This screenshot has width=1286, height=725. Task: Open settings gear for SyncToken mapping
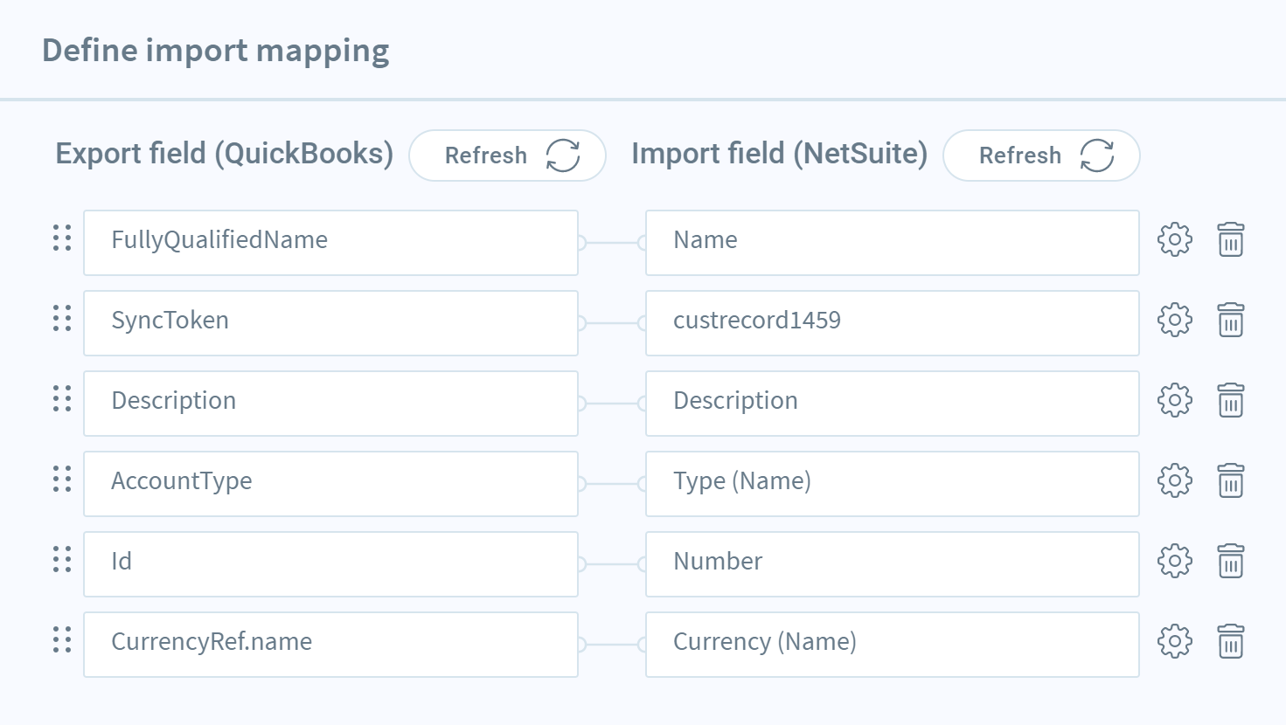pos(1174,320)
